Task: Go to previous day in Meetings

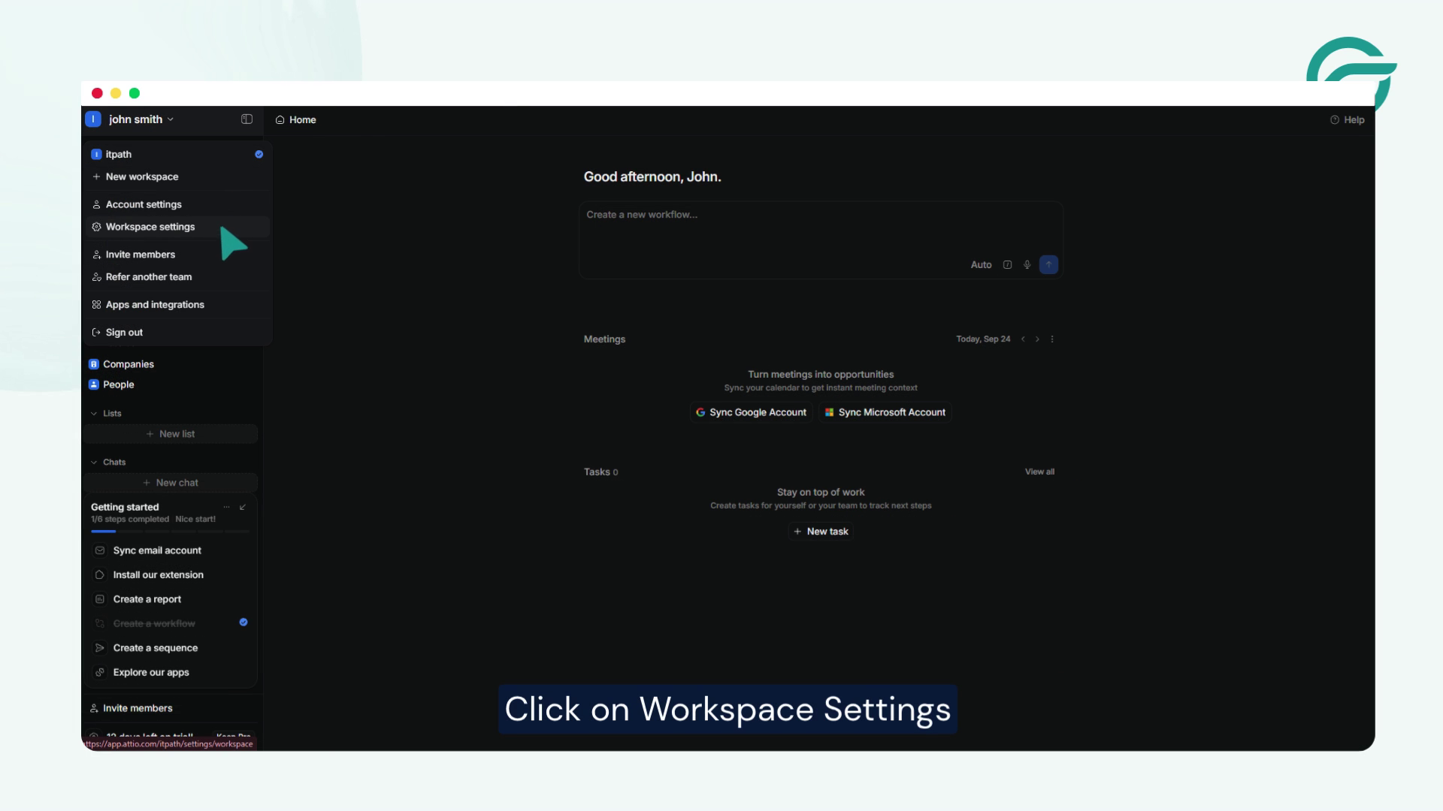Action: [1023, 339]
